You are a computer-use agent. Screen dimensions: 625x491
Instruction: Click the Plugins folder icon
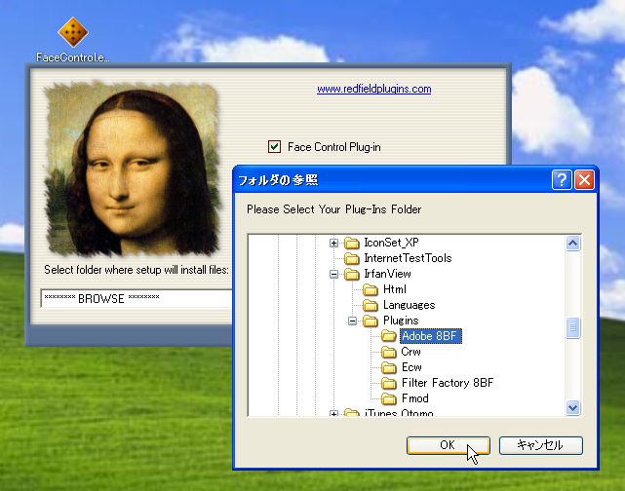click(371, 321)
